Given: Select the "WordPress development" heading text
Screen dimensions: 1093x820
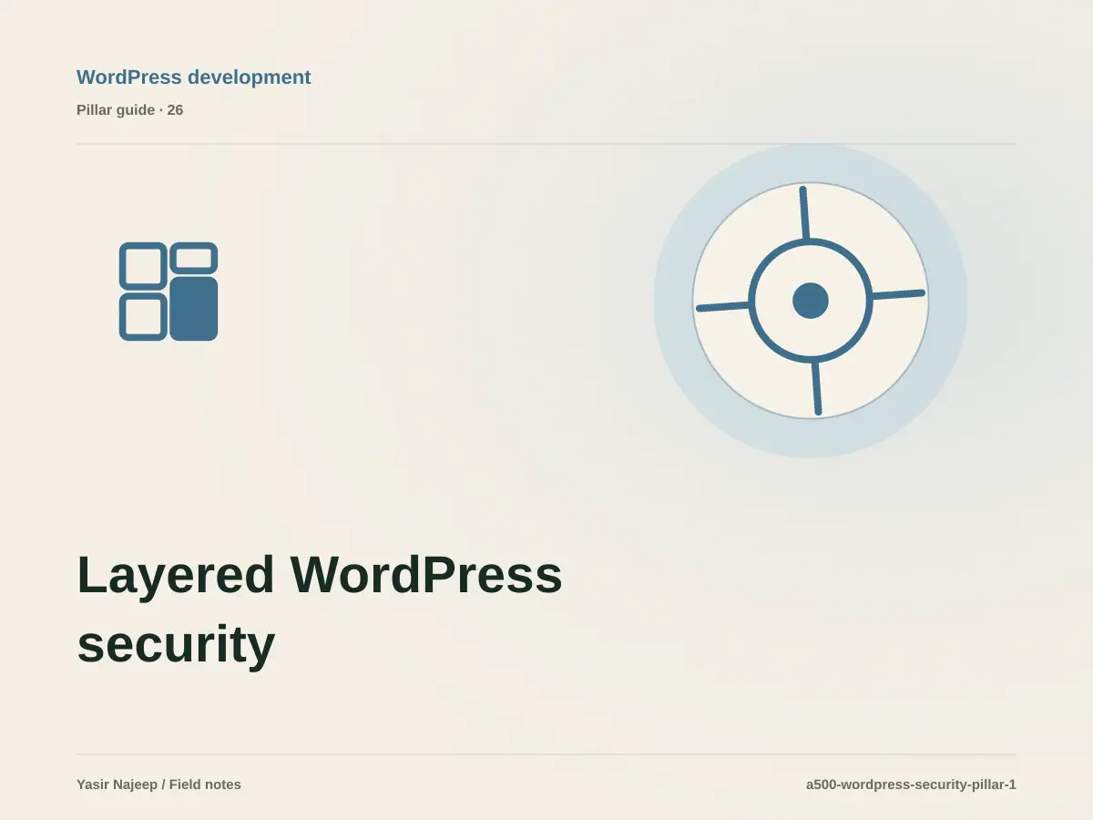Looking at the screenshot, I should click(x=194, y=77).
